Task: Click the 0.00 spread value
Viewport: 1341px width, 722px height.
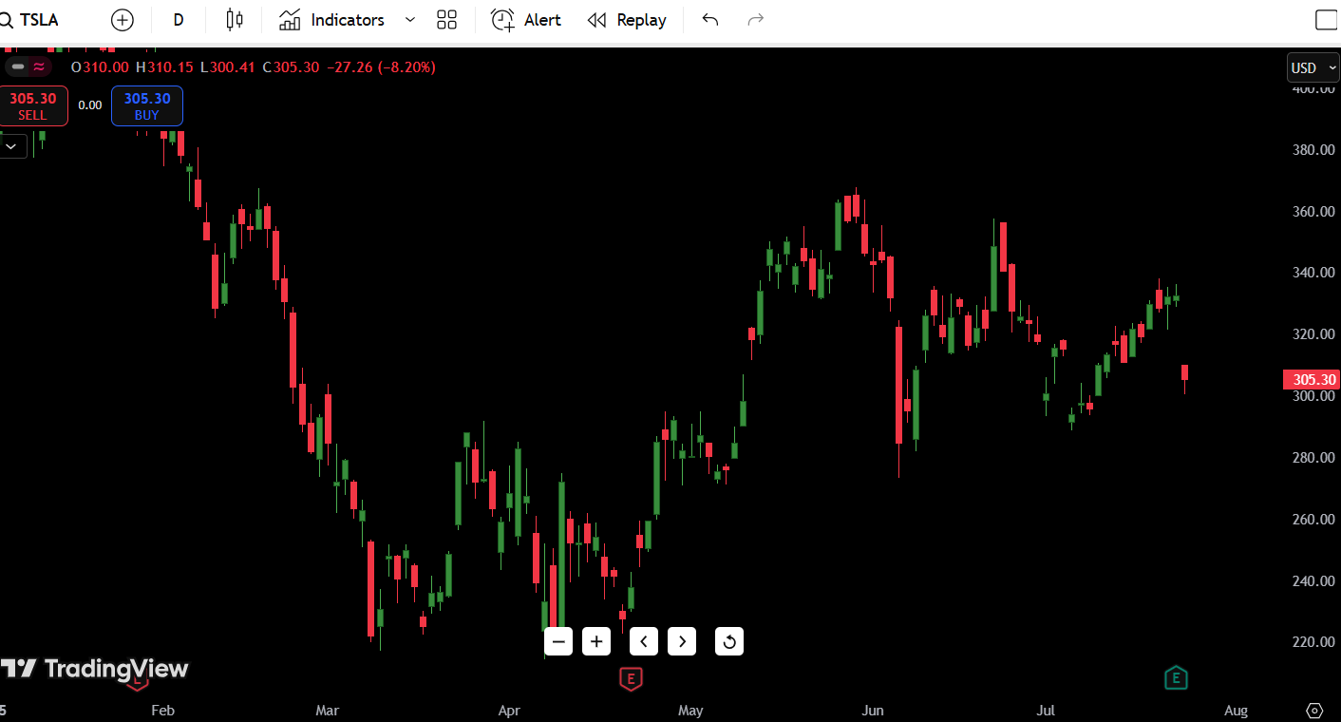Action: pyautogui.click(x=90, y=105)
